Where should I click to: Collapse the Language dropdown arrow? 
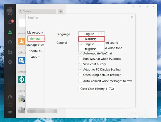[102, 34]
